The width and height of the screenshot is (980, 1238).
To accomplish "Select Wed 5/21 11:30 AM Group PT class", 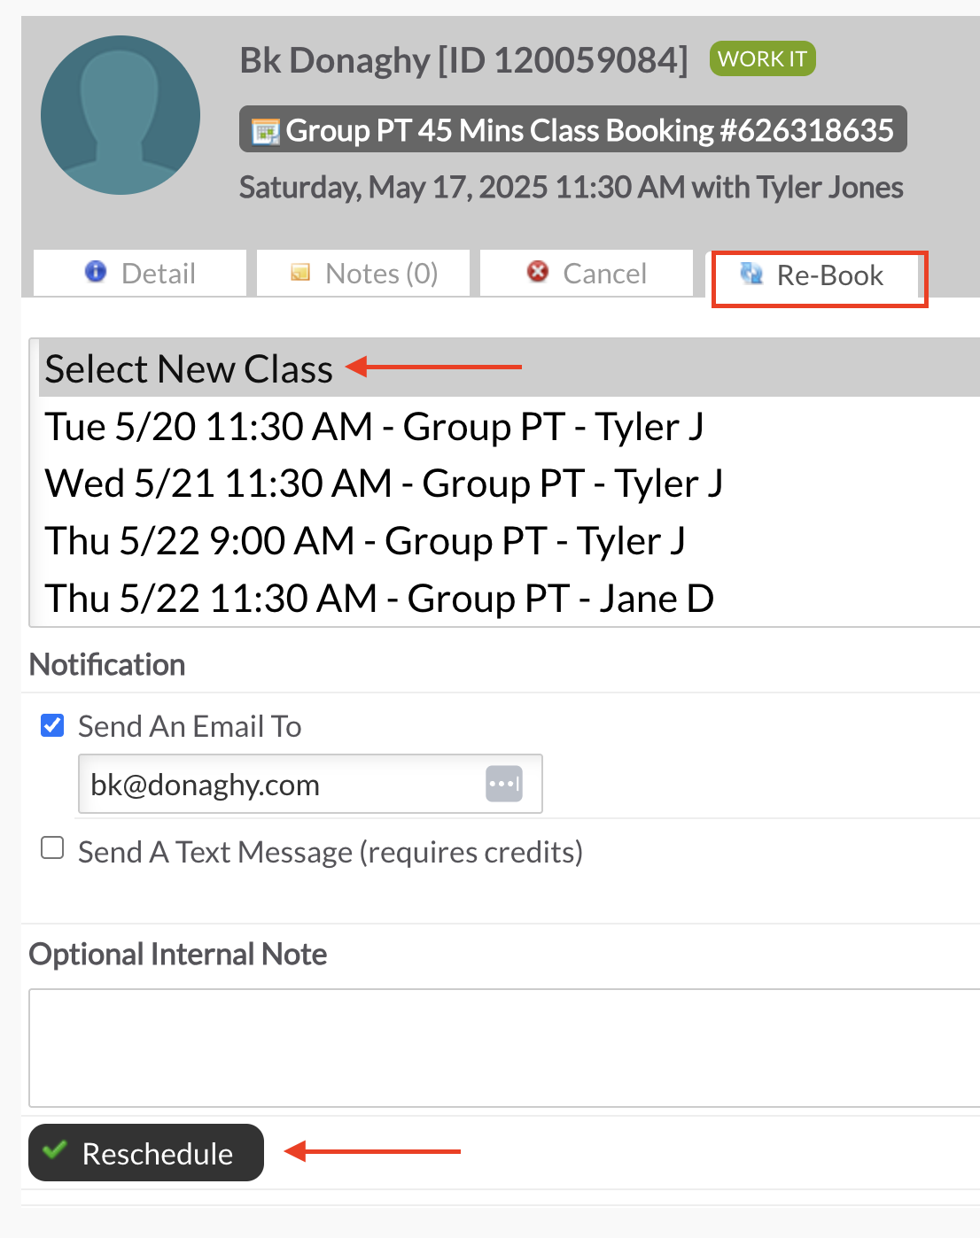I will pyautogui.click(x=384, y=484).
